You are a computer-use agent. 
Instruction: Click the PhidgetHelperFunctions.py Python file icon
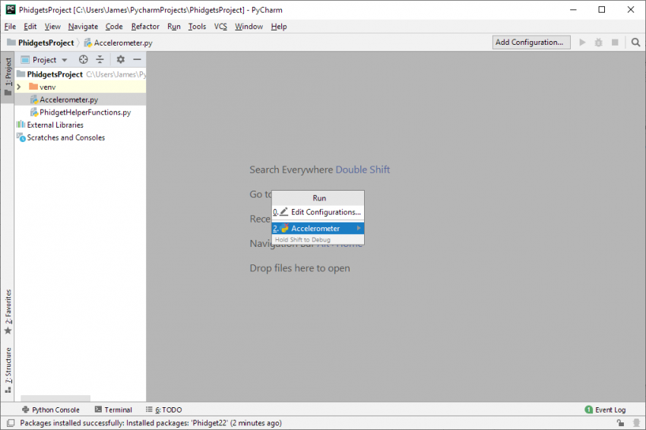coord(34,112)
